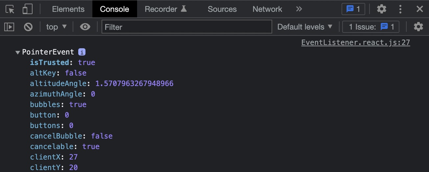Switch to the Network tab
Screen dimensions: 429x172
point(267,9)
